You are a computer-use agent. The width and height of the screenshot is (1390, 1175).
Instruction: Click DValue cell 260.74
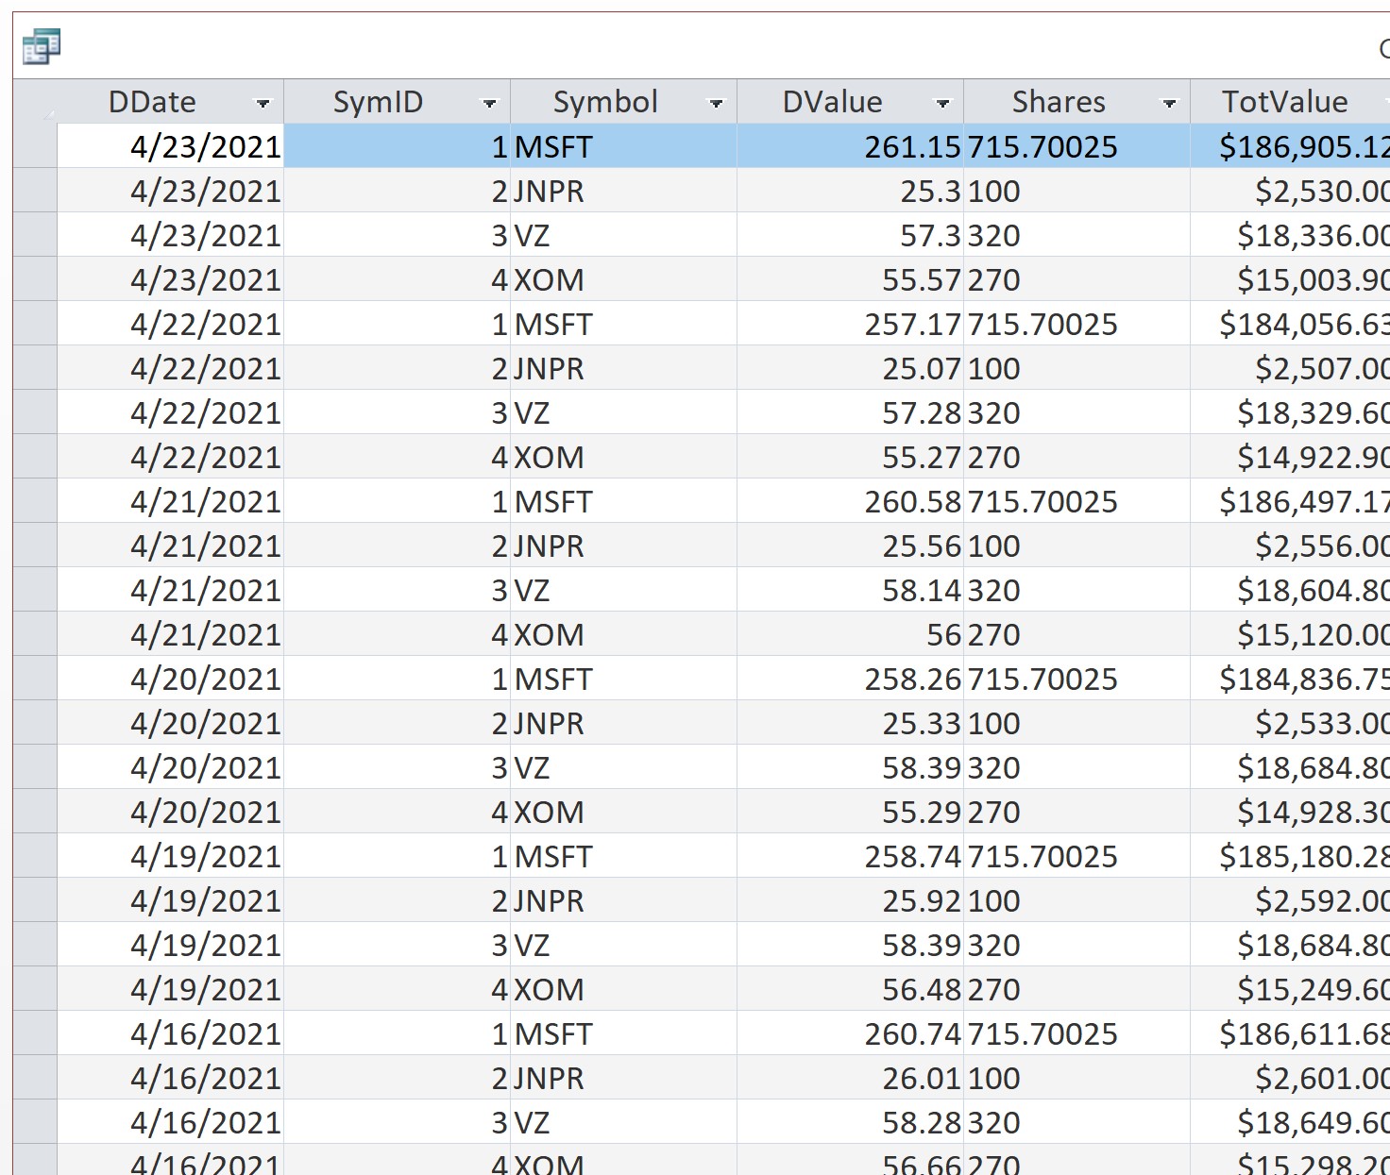850,1033
